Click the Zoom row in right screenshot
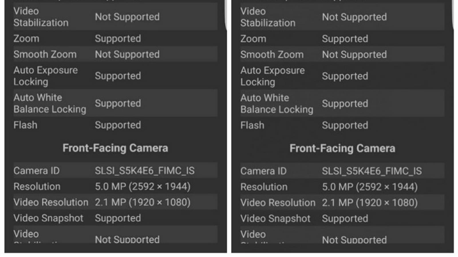The height and width of the screenshot is (257, 458). pos(342,39)
